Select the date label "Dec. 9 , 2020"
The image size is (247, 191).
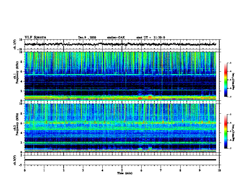tap(87, 37)
